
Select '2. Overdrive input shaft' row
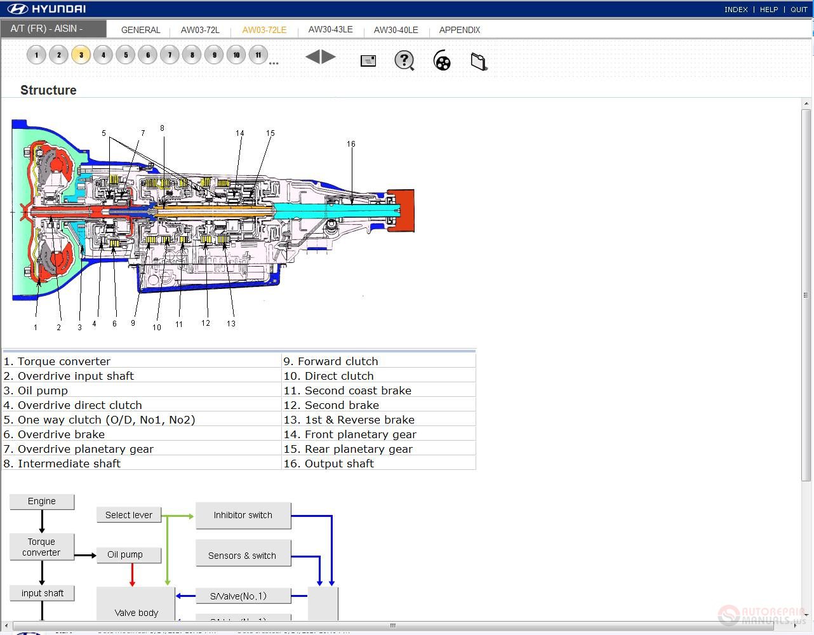(x=142, y=375)
